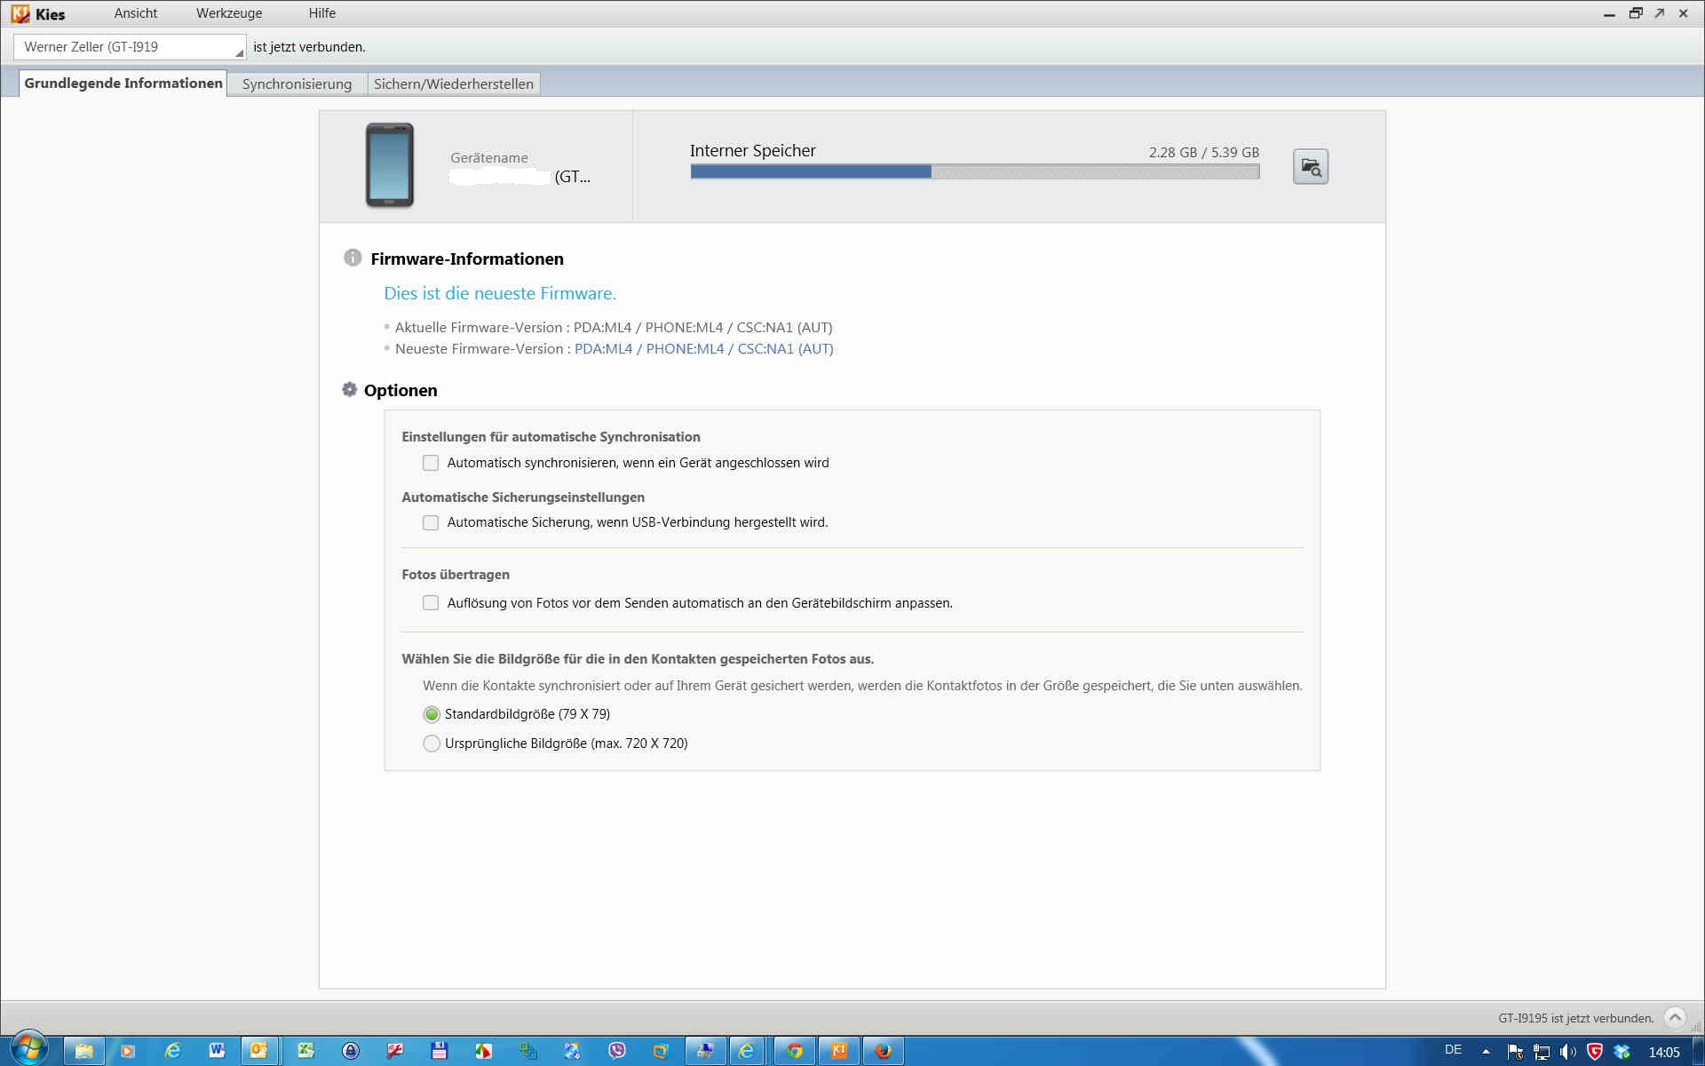Open the network tray icon
The height and width of the screenshot is (1066, 1705).
(x=1542, y=1052)
